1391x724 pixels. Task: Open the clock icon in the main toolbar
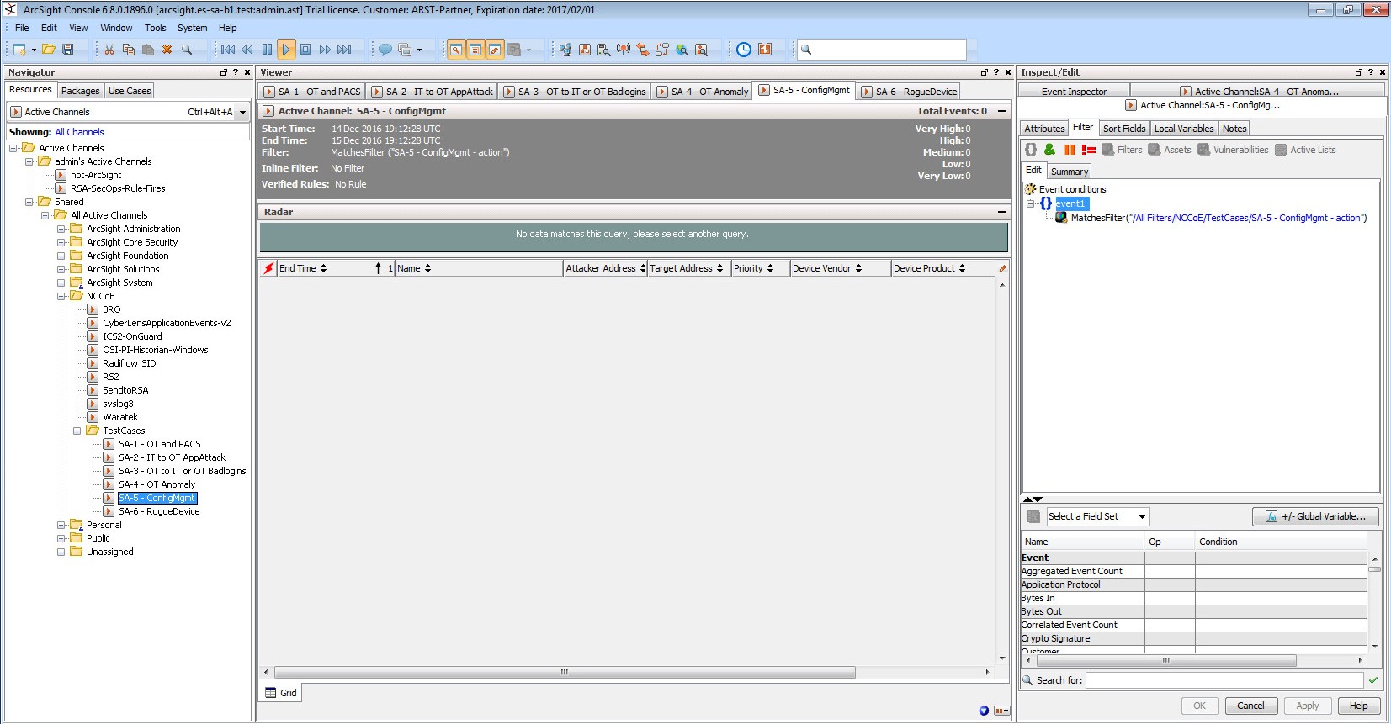pyautogui.click(x=744, y=50)
